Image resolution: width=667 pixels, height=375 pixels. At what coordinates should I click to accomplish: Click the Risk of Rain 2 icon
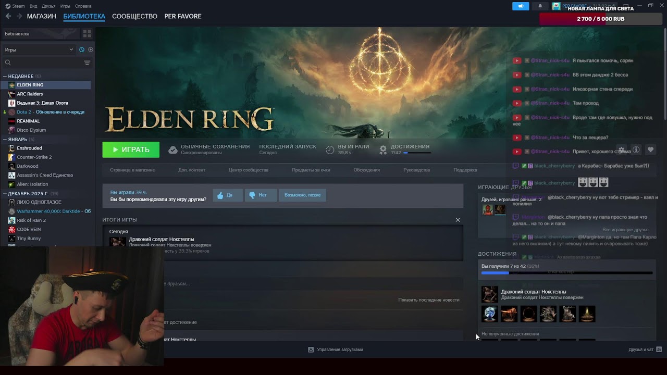tap(12, 220)
